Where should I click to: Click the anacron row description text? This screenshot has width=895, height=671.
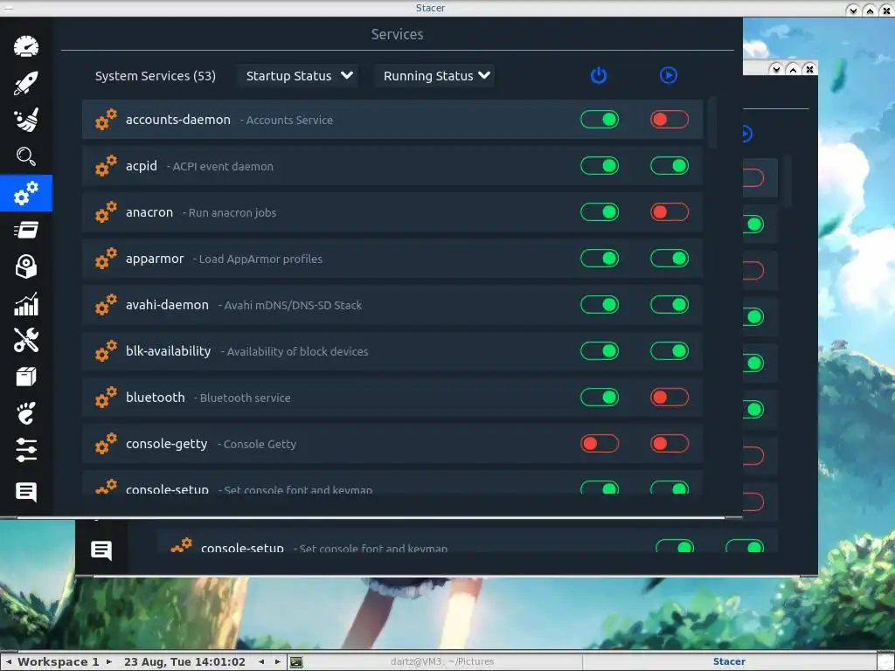(x=230, y=213)
